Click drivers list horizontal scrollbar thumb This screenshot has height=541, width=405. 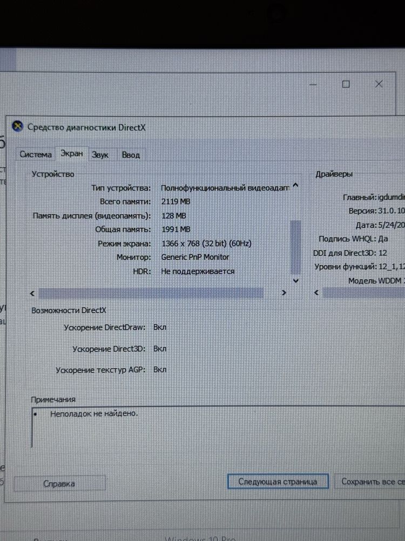[363, 293]
